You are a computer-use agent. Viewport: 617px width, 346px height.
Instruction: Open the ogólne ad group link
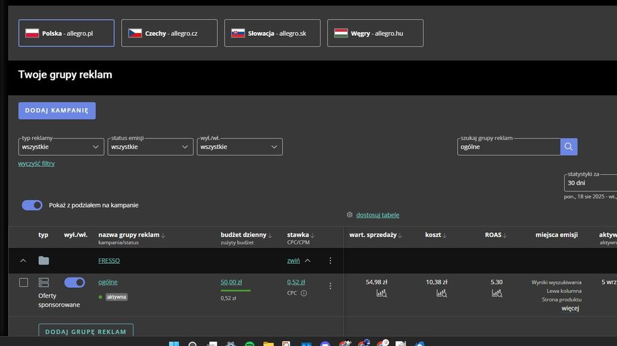tap(108, 282)
